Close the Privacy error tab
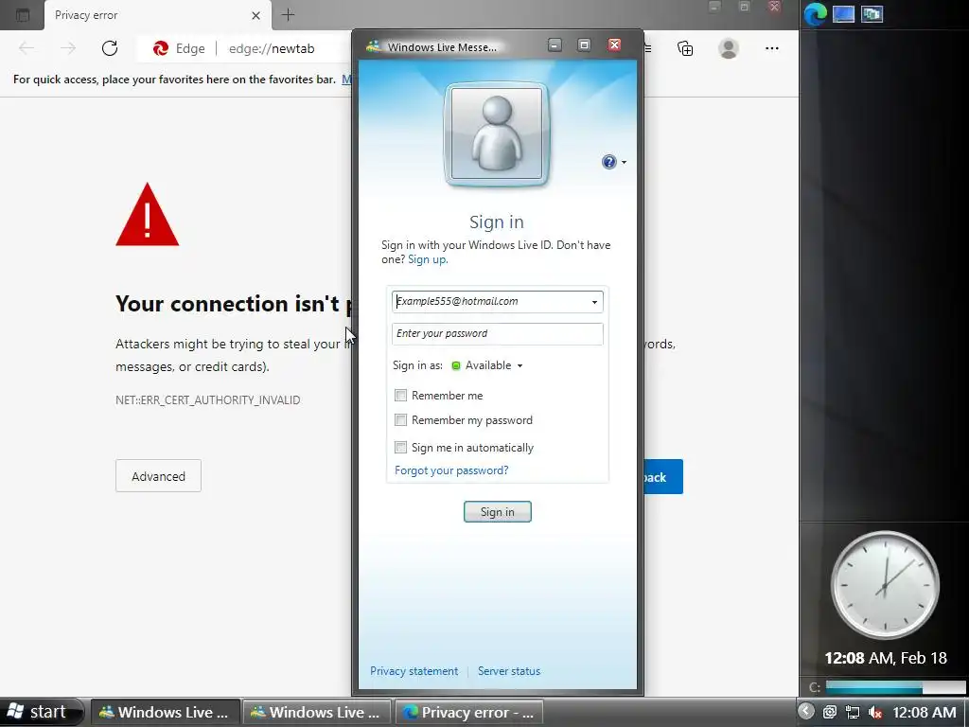Viewport: 969px width, 727px height. [255, 15]
